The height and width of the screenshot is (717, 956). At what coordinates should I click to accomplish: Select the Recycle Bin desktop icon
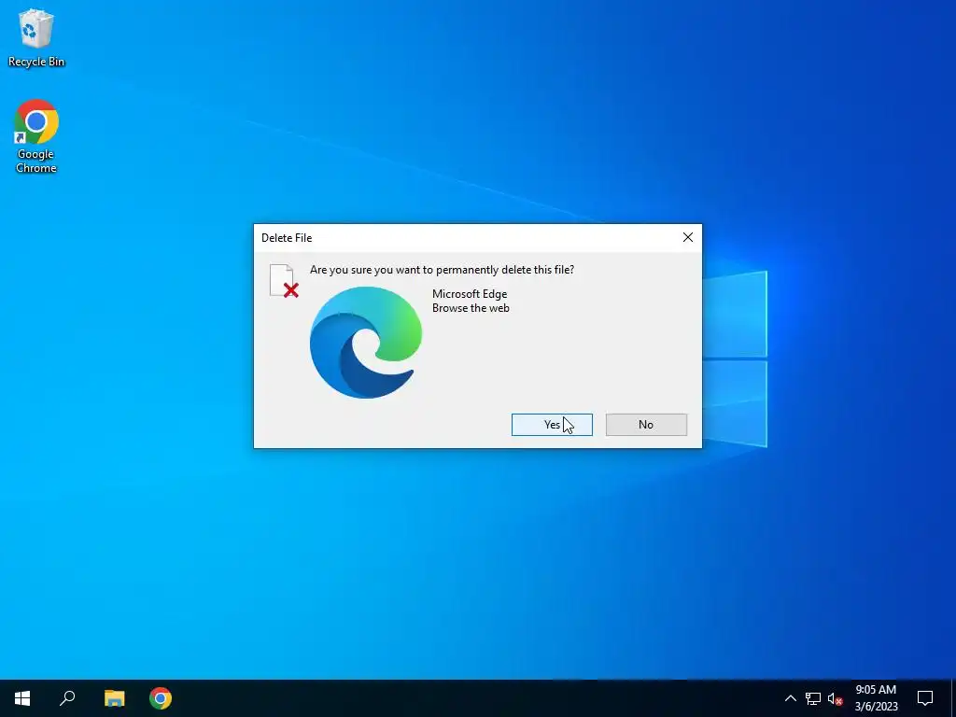(36, 37)
